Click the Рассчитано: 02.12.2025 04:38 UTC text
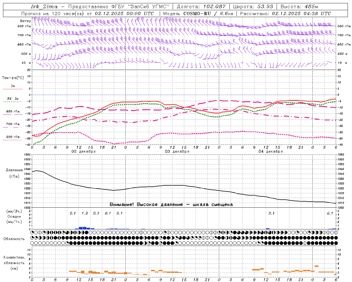 tap(285, 13)
